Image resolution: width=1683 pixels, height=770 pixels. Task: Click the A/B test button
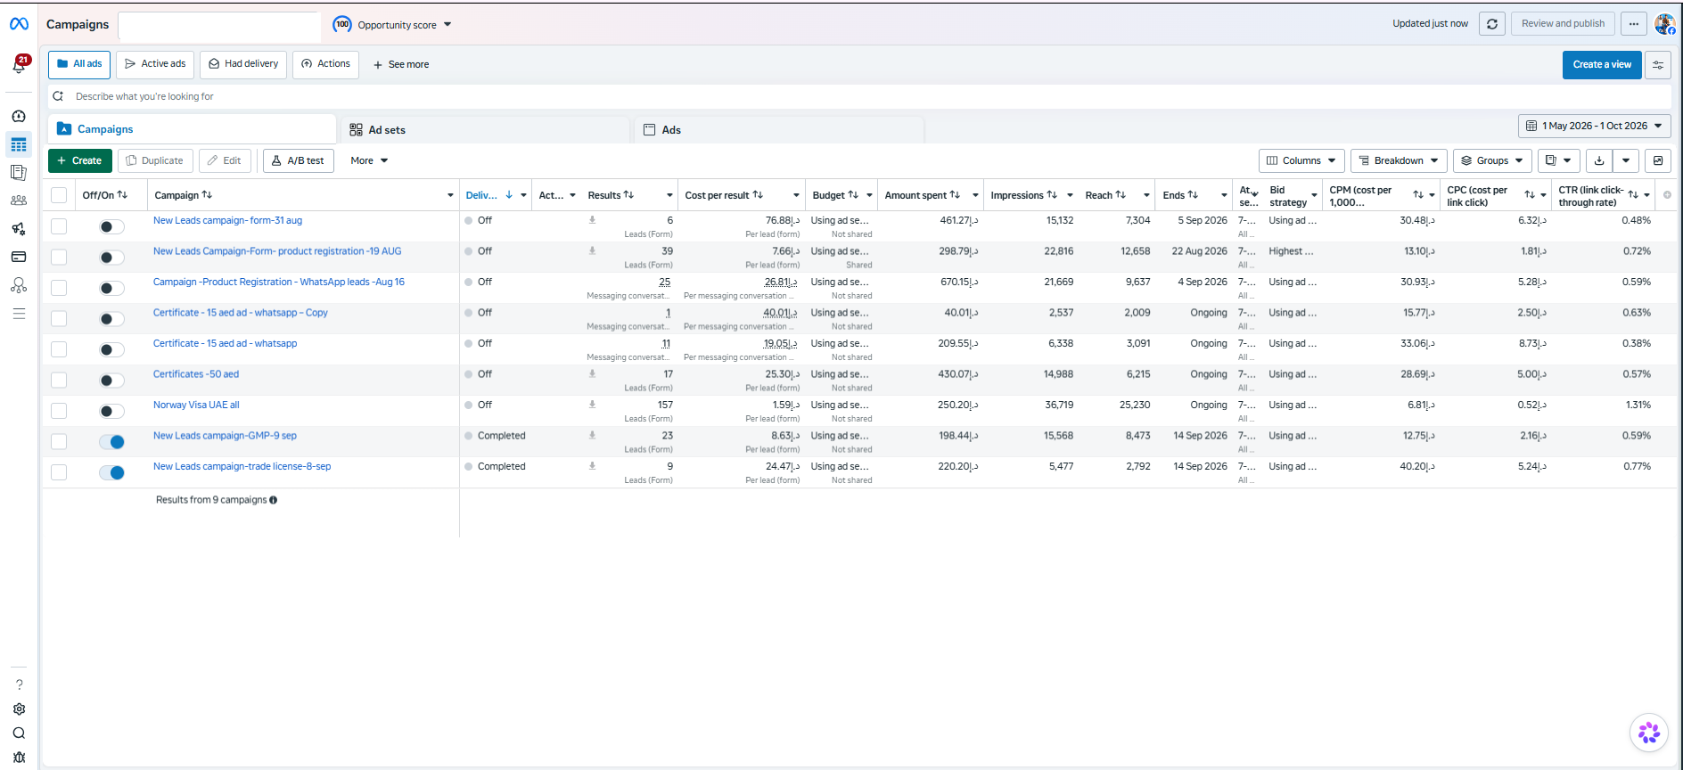click(299, 160)
